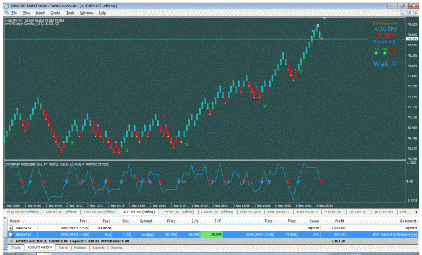The height and width of the screenshot is (255, 422).
Task: Open the Alerts tab in Terminal
Action: [63, 248]
